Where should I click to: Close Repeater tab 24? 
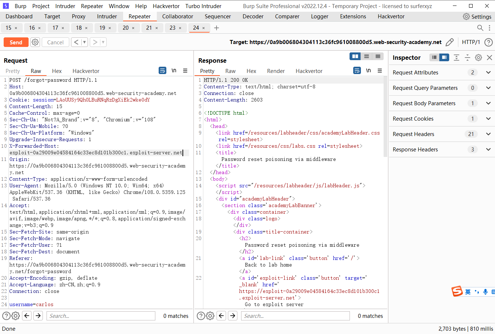point(204,28)
